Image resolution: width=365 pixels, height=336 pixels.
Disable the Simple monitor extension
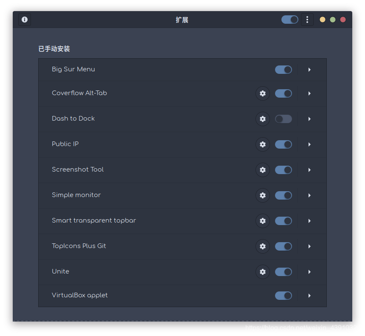pyautogui.click(x=283, y=195)
